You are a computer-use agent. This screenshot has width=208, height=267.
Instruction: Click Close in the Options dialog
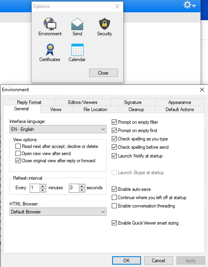coord(103,73)
